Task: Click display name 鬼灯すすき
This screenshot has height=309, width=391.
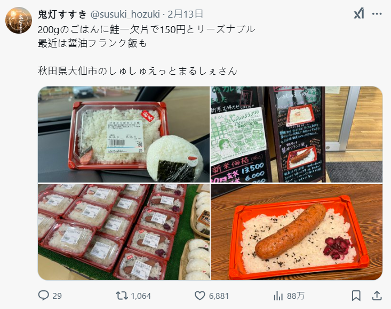Action: [62, 14]
